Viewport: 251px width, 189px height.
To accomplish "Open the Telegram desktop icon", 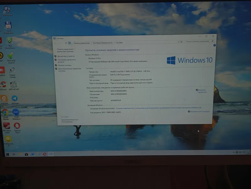I will coord(15,100).
